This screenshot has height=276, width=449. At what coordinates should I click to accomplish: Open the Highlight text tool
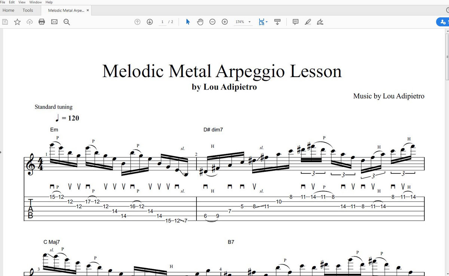[308, 22]
